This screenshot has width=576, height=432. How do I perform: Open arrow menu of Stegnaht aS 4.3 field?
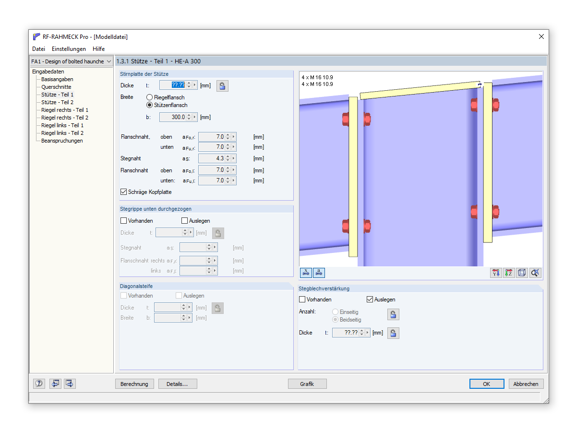234,158
